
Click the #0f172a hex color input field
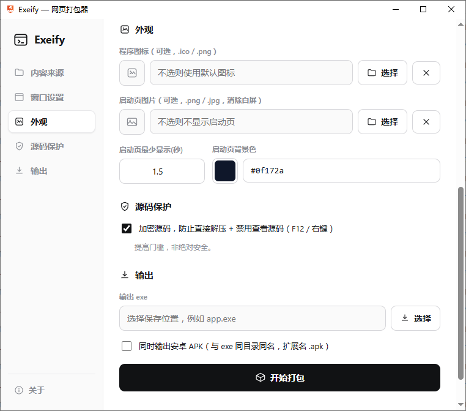click(341, 171)
